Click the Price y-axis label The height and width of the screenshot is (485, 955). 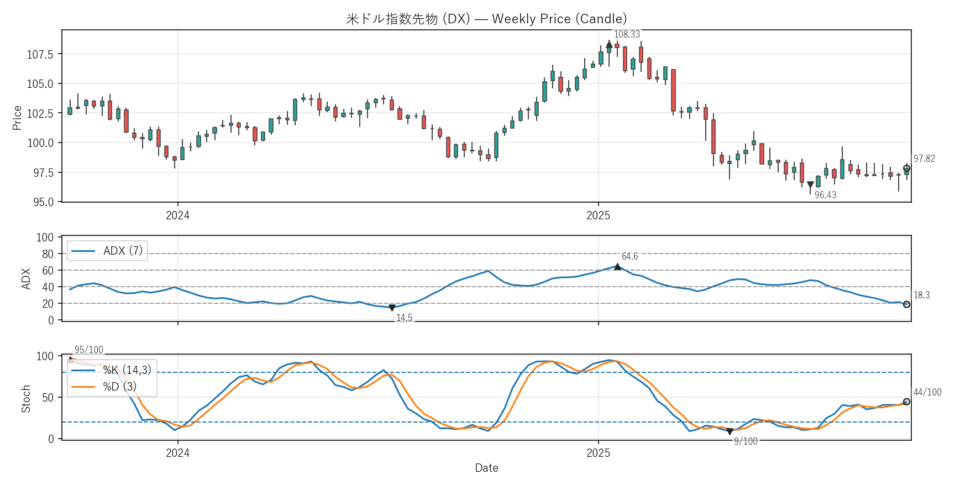pos(17,118)
